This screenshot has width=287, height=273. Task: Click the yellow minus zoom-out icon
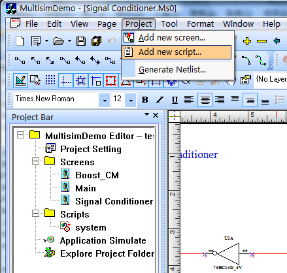pyautogui.click(x=262, y=41)
